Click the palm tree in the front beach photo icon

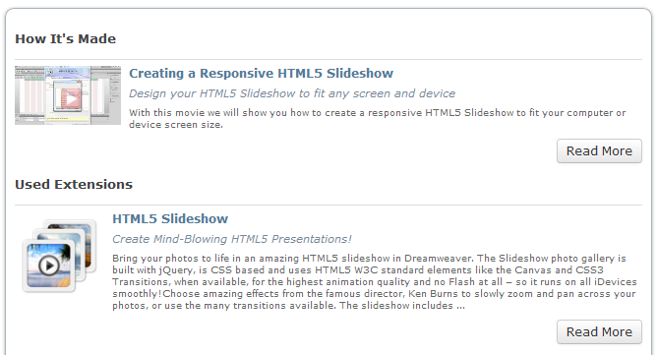[64, 255]
